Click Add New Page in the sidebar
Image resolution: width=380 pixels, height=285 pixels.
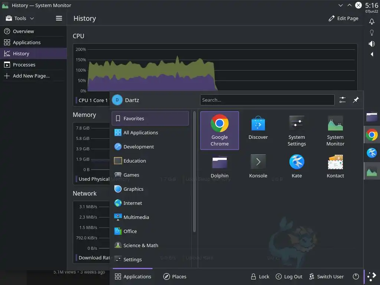[33, 76]
